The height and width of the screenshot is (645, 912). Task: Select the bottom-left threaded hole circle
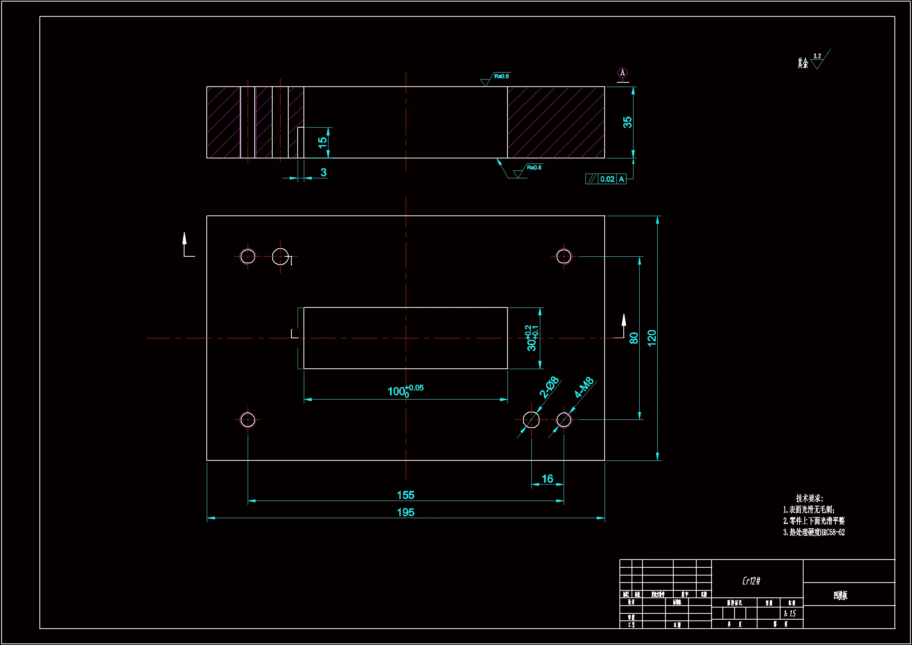coord(248,420)
